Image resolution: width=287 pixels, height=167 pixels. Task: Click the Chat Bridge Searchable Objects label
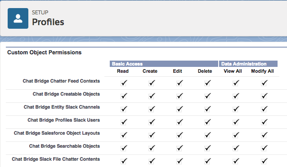click(64, 146)
